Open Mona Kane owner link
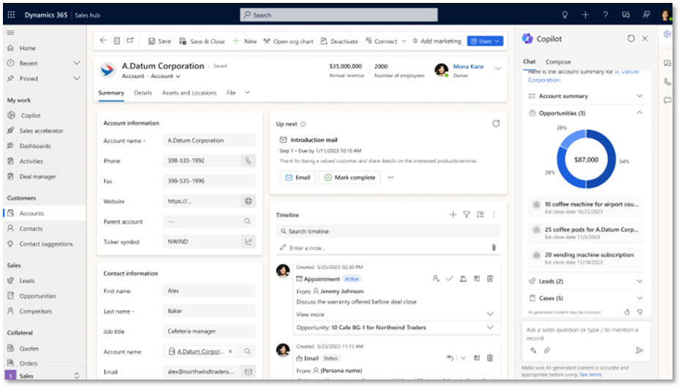This screenshot has height=389, width=682. [x=468, y=67]
